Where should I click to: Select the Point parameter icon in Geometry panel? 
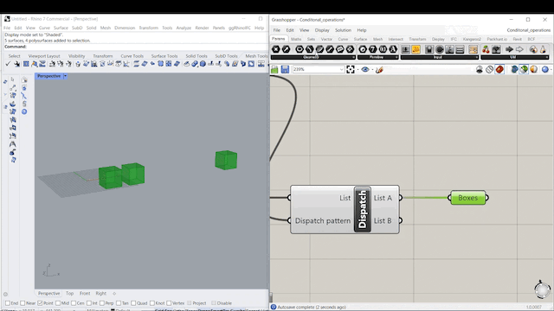coord(276,49)
